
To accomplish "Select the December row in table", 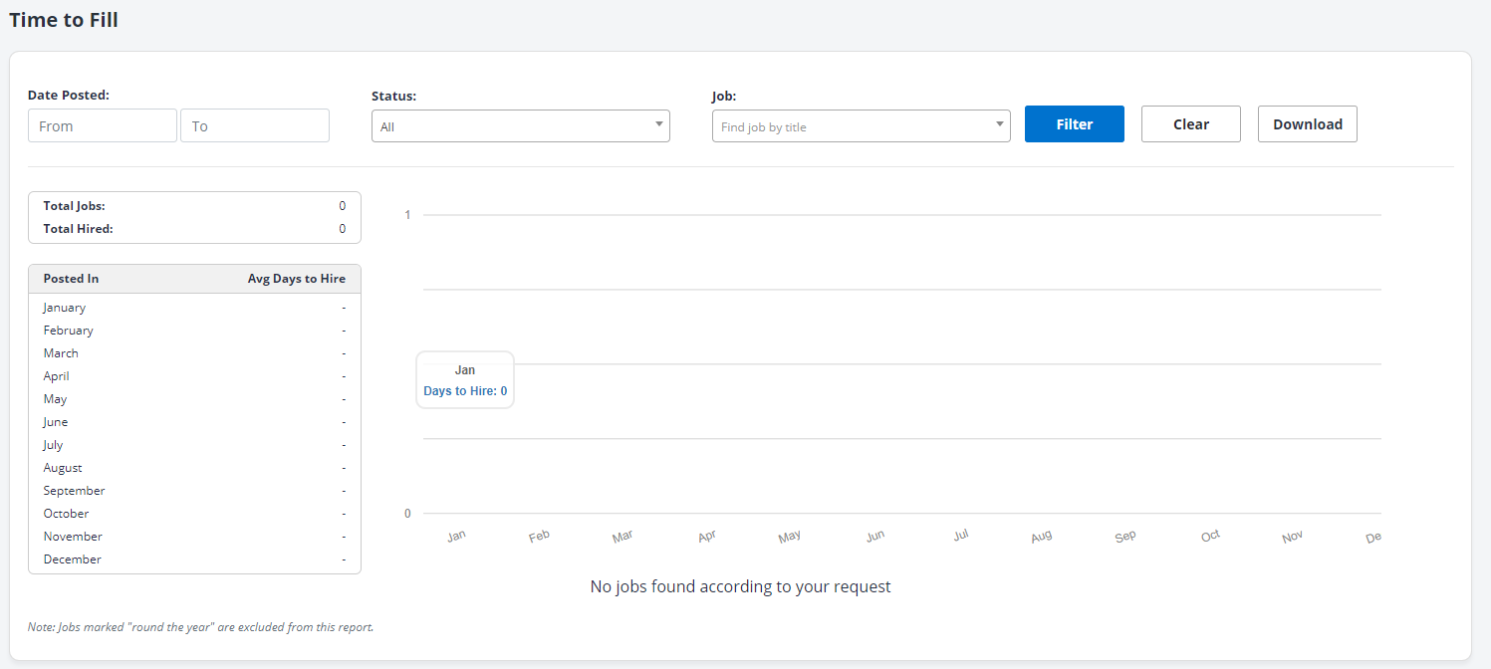I will [x=194, y=559].
